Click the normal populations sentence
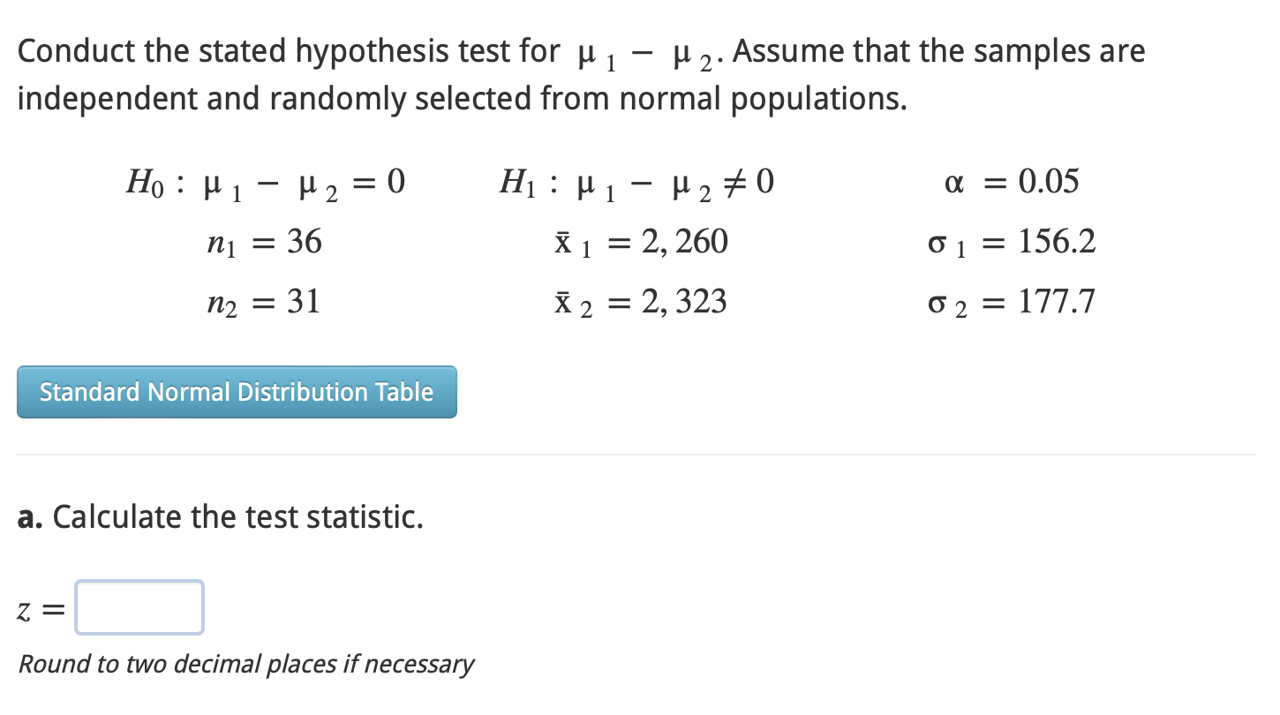The height and width of the screenshot is (715, 1280). click(x=459, y=98)
